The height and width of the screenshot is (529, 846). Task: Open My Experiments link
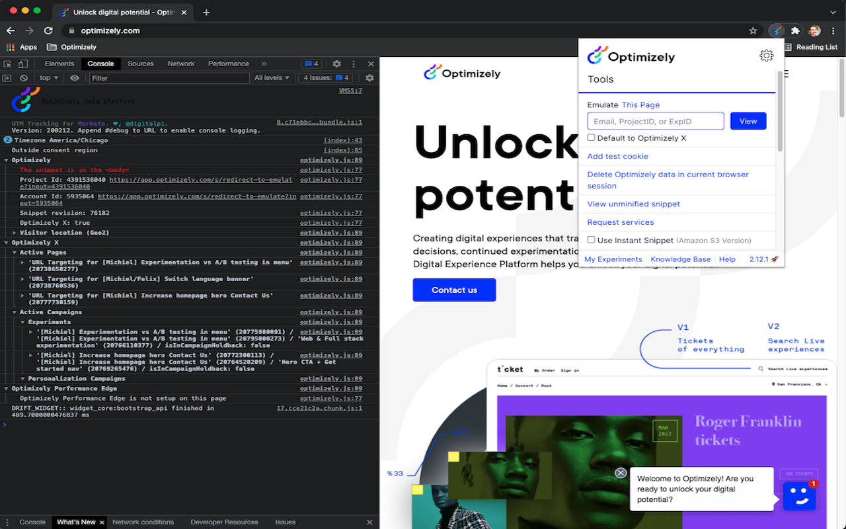point(613,259)
